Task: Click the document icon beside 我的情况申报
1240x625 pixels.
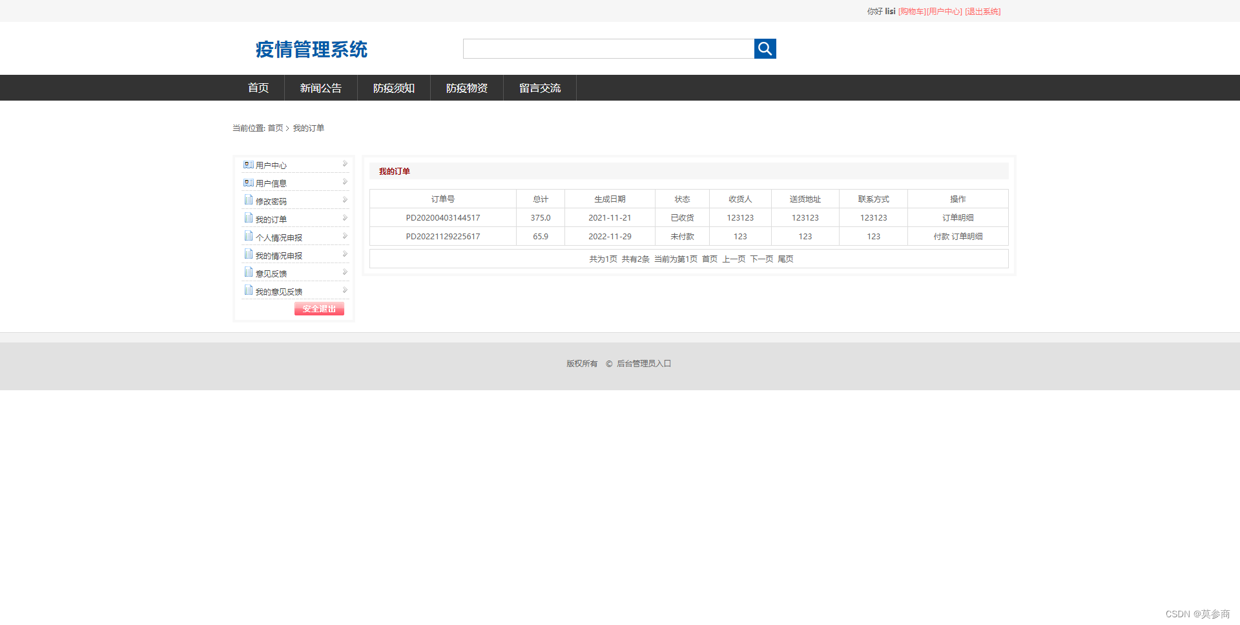Action: [x=249, y=254]
